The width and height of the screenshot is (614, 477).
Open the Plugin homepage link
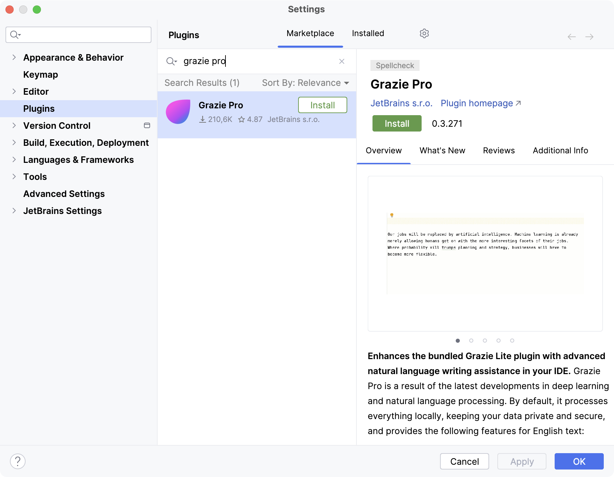(x=481, y=103)
